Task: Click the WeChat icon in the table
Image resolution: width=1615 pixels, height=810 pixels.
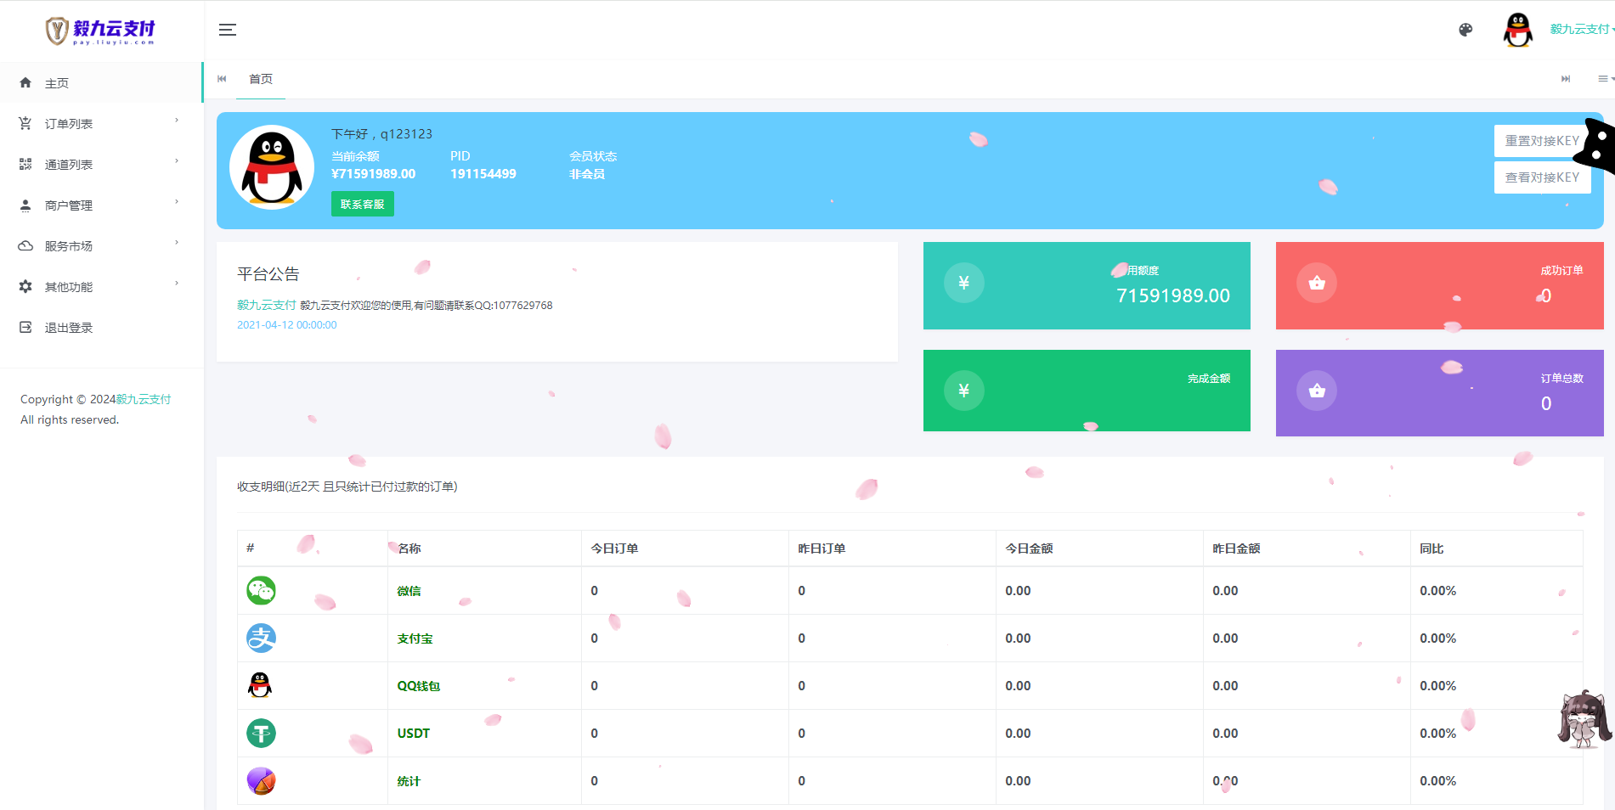Action: click(x=261, y=590)
